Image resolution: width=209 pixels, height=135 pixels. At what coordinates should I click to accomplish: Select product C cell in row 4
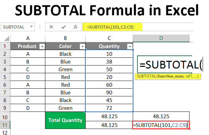[28, 70]
